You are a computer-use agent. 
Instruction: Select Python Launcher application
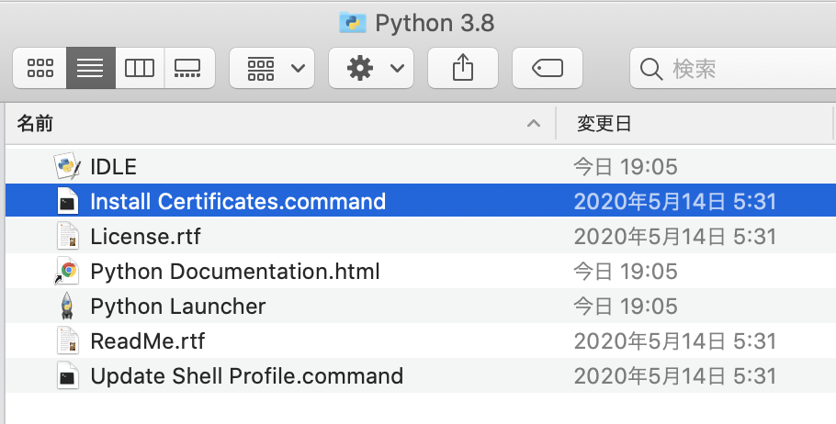[x=421, y=306]
